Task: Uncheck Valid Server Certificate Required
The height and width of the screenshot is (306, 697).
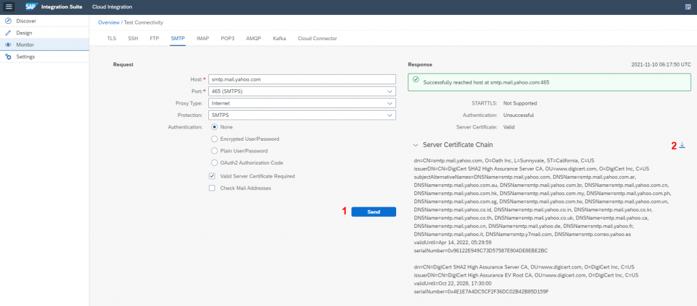Action: tap(212, 176)
